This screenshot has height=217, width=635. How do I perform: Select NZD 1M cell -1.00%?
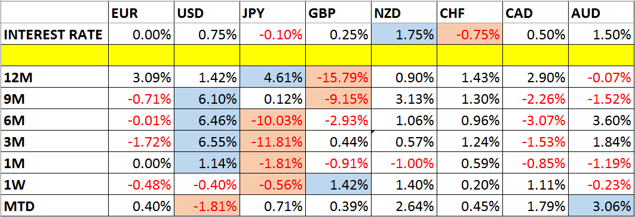[x=404, y=163]
